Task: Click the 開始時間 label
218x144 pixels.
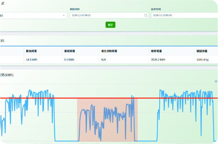Action: pyautogui.click(x=75, y=9)
